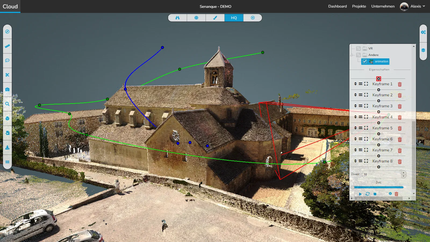Open the layers panel icon on right

(423, 50)
